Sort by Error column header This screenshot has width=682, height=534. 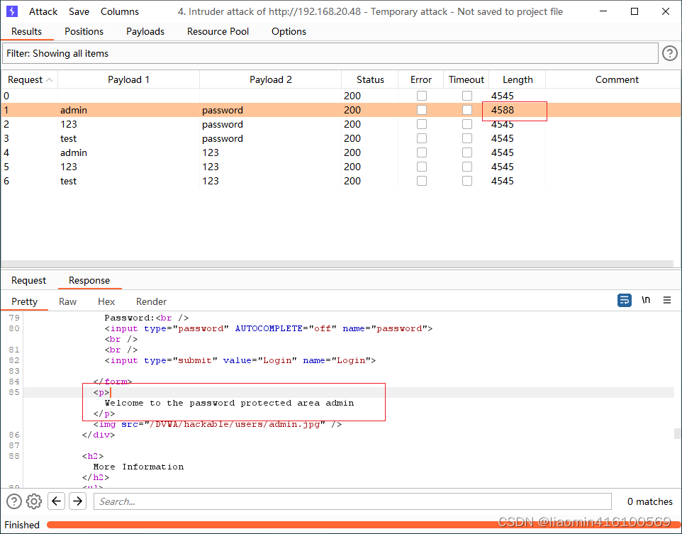(421, 79)
